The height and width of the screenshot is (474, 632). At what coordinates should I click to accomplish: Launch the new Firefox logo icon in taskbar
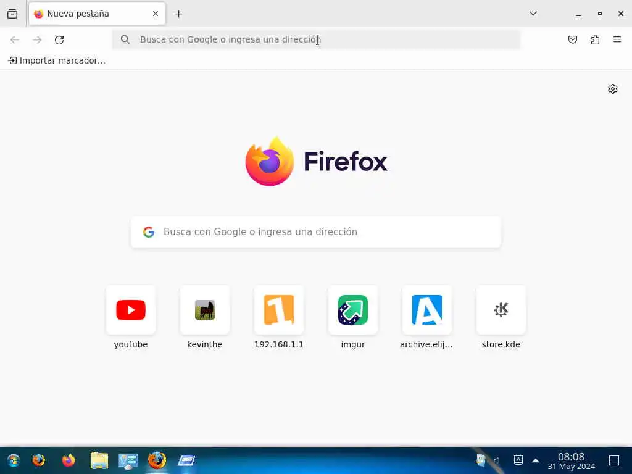69,460
